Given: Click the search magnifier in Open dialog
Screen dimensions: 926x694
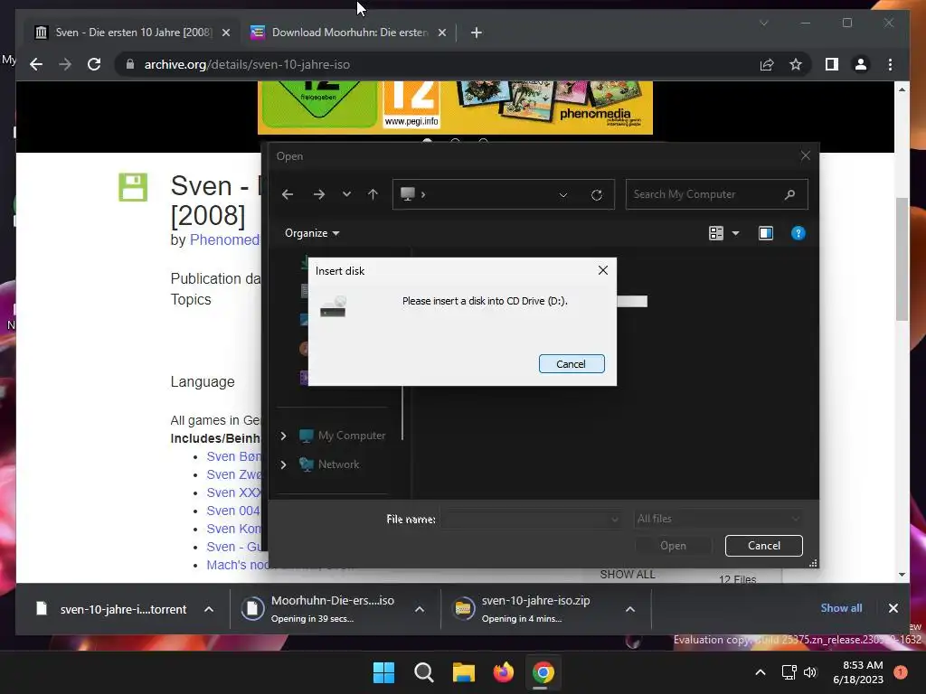Looking at the screenshot, I should coord(789,194).
